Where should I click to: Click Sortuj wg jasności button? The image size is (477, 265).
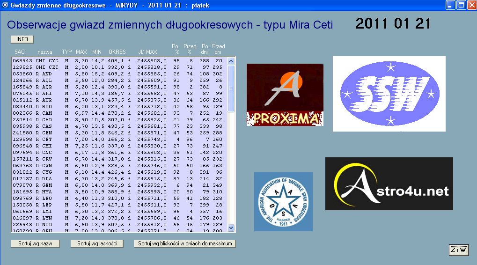click(97, 243)
